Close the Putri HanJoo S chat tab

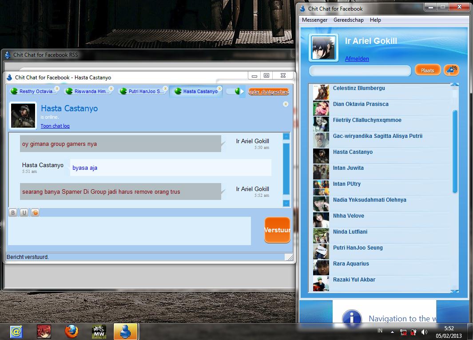(165, 89)
